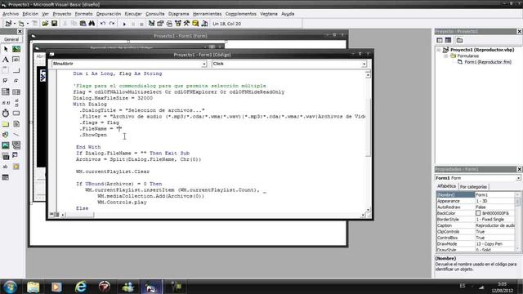Viewport: 523px width, 294px height.
Task: Select the OptionButton control in the toolbox
Action: point(16,81)
